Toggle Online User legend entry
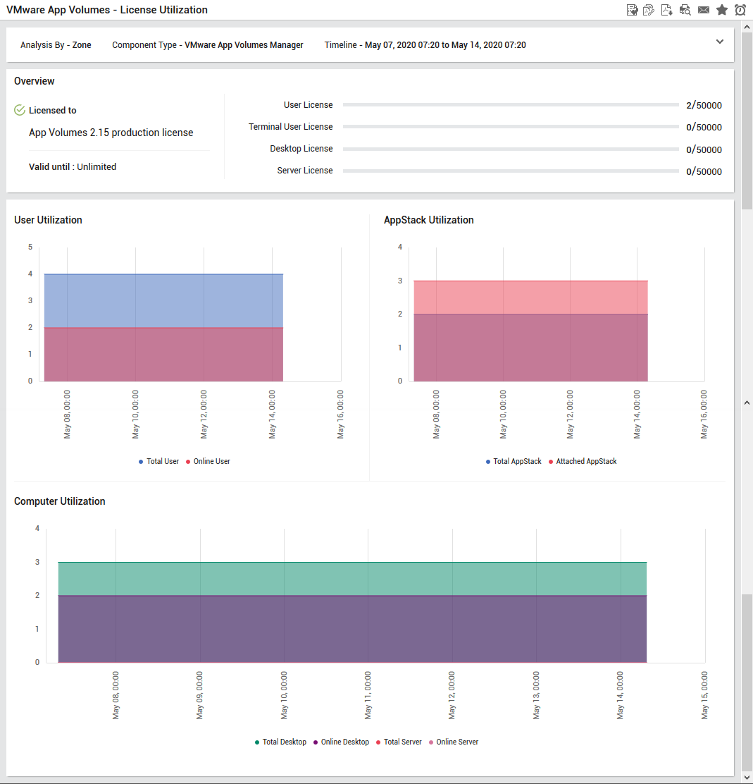Viewport: 753px width, 784px height. (208, 462)
